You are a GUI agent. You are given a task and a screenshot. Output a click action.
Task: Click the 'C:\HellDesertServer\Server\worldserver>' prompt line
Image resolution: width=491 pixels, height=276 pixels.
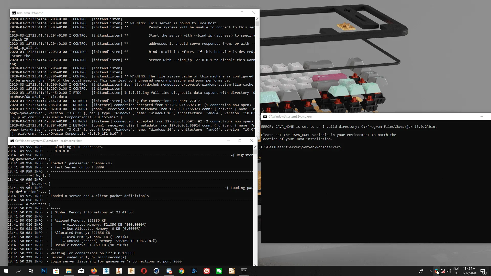(301, 147)
